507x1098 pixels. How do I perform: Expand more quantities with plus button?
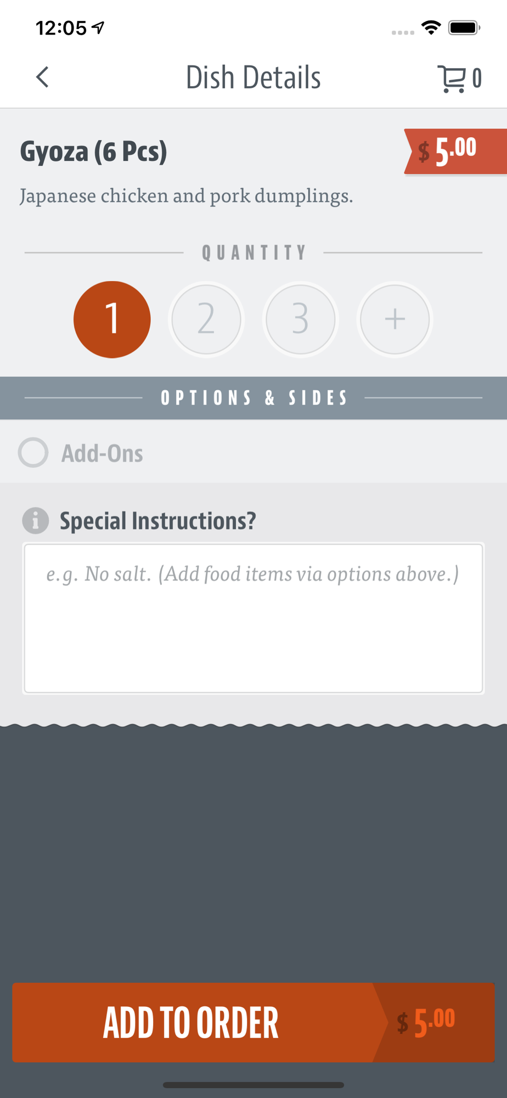point(395,320)
